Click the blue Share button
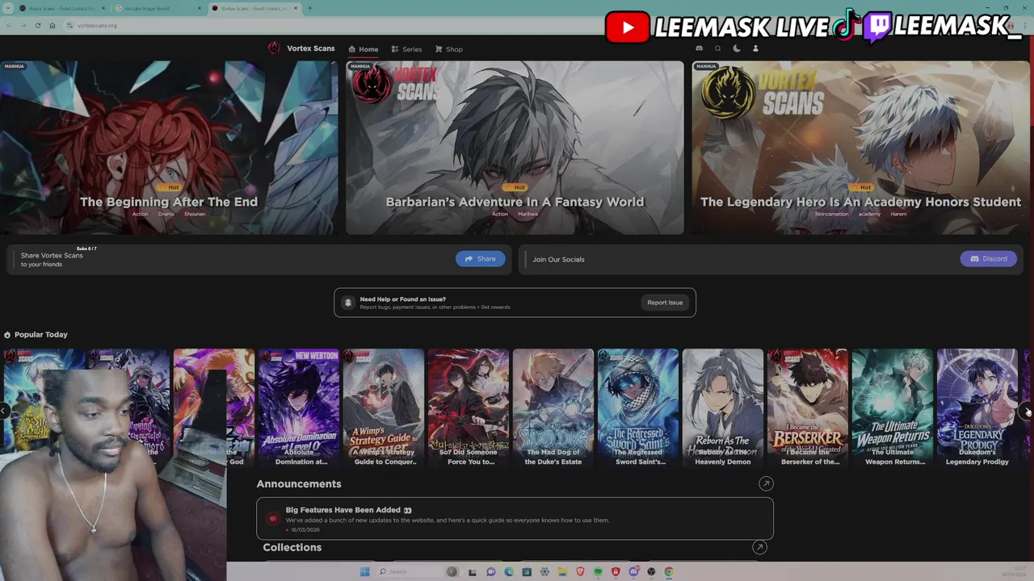1034x581 pixels. tap(481, 259)
